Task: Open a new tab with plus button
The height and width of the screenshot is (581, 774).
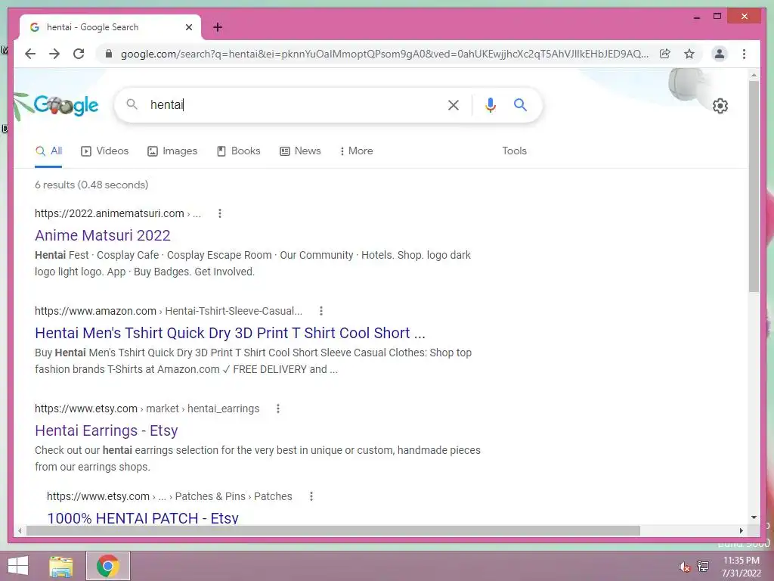Action: pyautogui.click(x=218, y=27)
